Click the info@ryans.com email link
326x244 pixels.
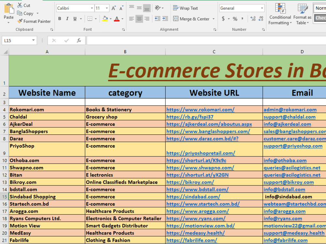tap(283, 219)
